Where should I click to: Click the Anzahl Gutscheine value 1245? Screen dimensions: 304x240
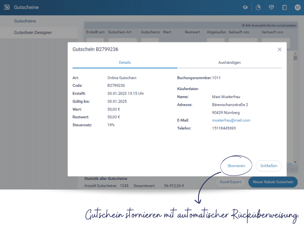point(124,186)
